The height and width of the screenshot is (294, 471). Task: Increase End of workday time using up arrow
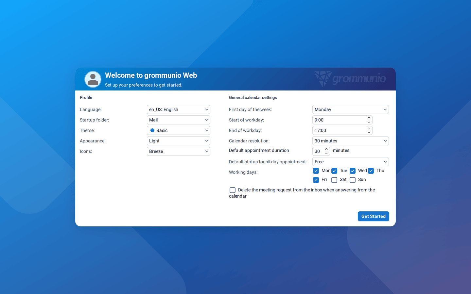click(x=369, y=128)
